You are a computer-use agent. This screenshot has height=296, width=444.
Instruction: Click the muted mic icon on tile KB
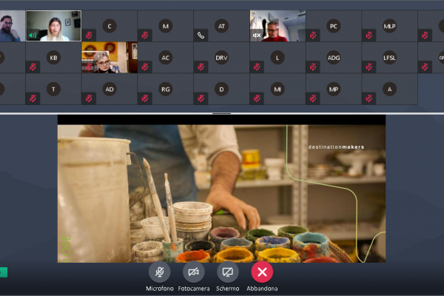tap(33, 67)
